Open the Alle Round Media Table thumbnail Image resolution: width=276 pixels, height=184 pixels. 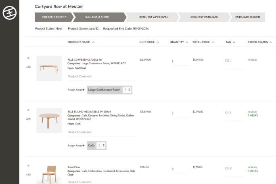point(49,120)
